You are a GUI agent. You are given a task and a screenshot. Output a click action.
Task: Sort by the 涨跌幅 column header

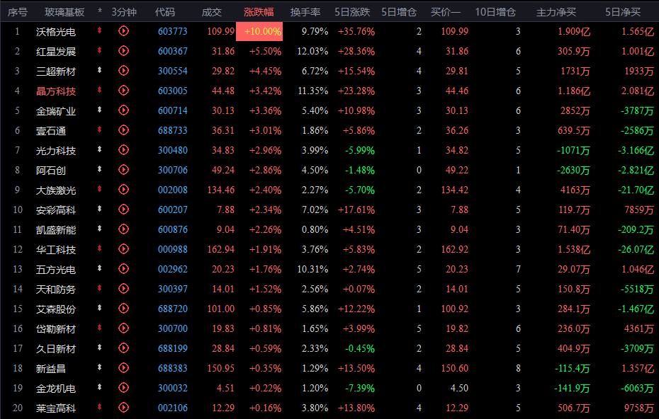pos(259,12)
